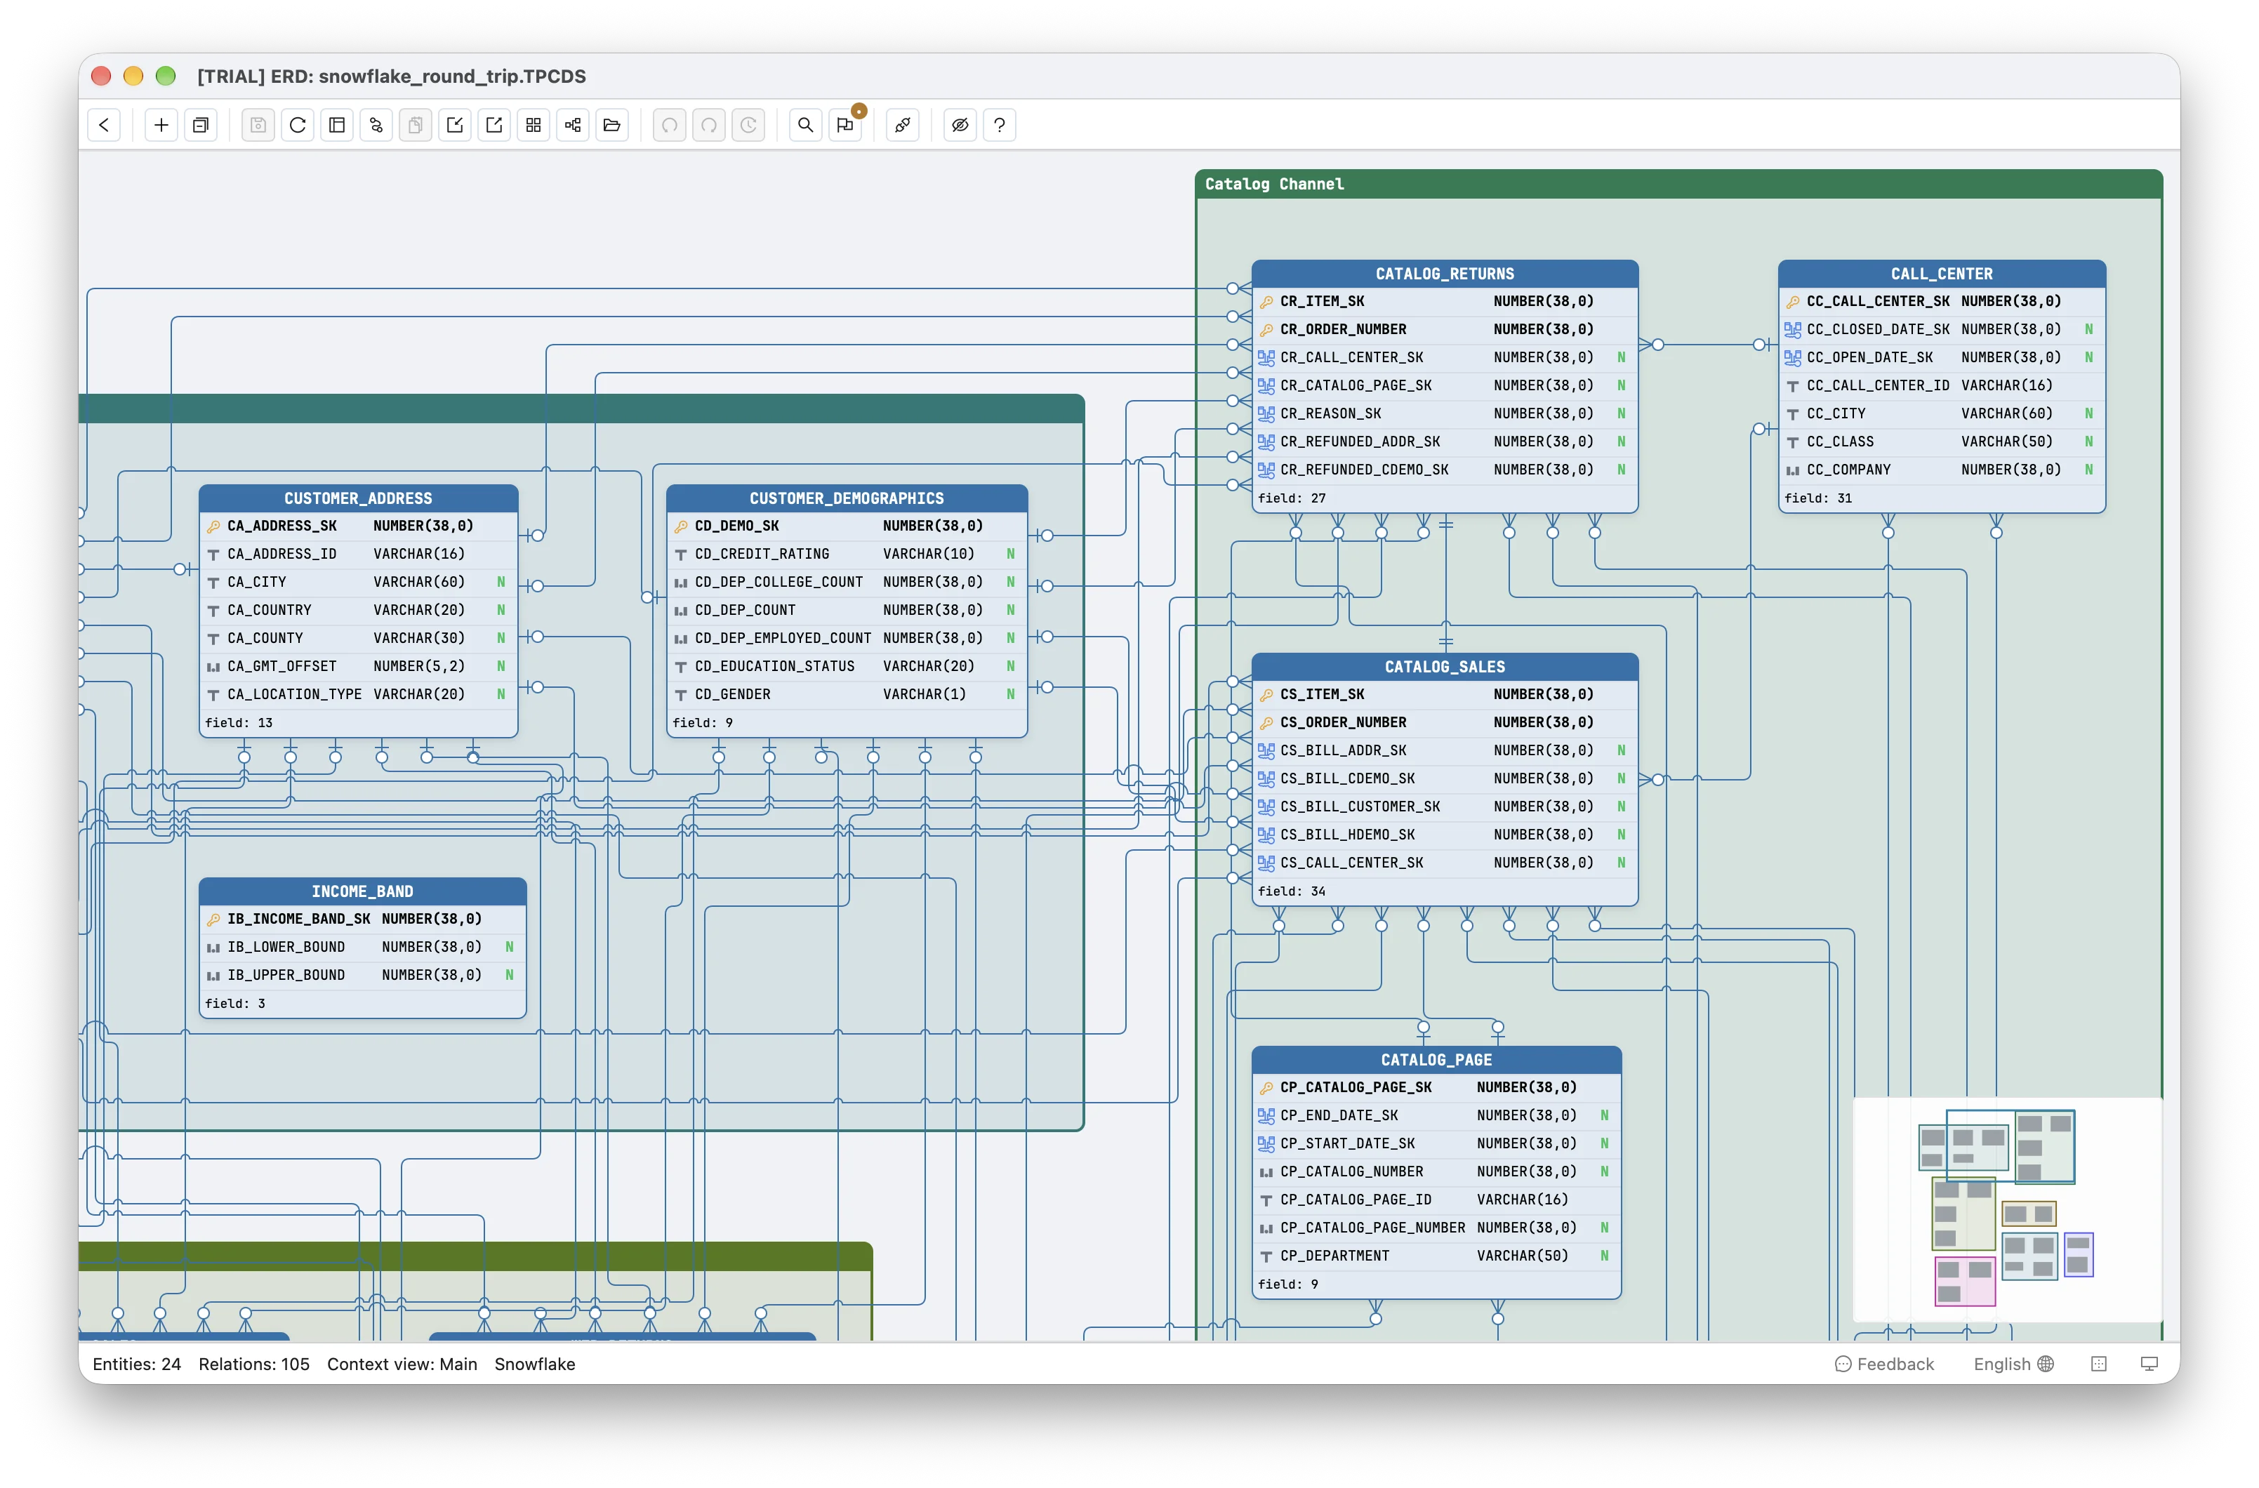Image resolution: width=2259 pixels, height=1488 pixels.
Task: Select the CC_CLOSED_DATE_SK column row
Action: click(x=1941, y=329)
